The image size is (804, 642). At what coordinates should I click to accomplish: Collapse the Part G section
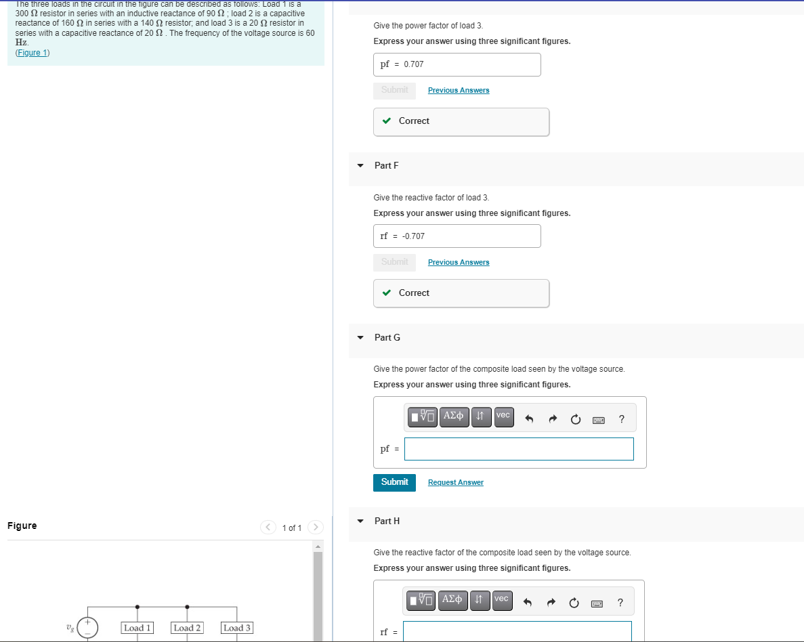[x=360, y=337]
